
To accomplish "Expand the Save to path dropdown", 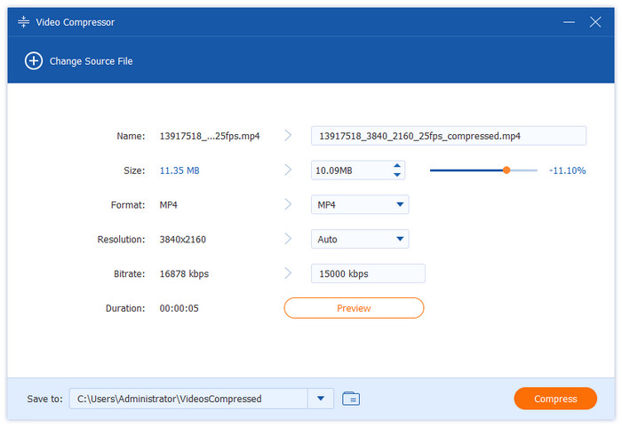I will (x=320, y=399).
